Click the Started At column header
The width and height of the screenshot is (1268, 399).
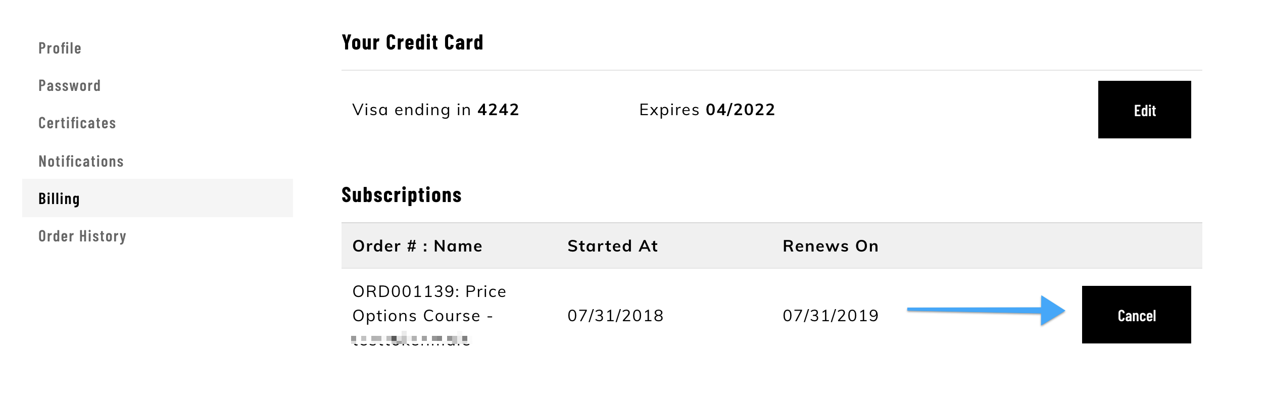click(613, 246)
